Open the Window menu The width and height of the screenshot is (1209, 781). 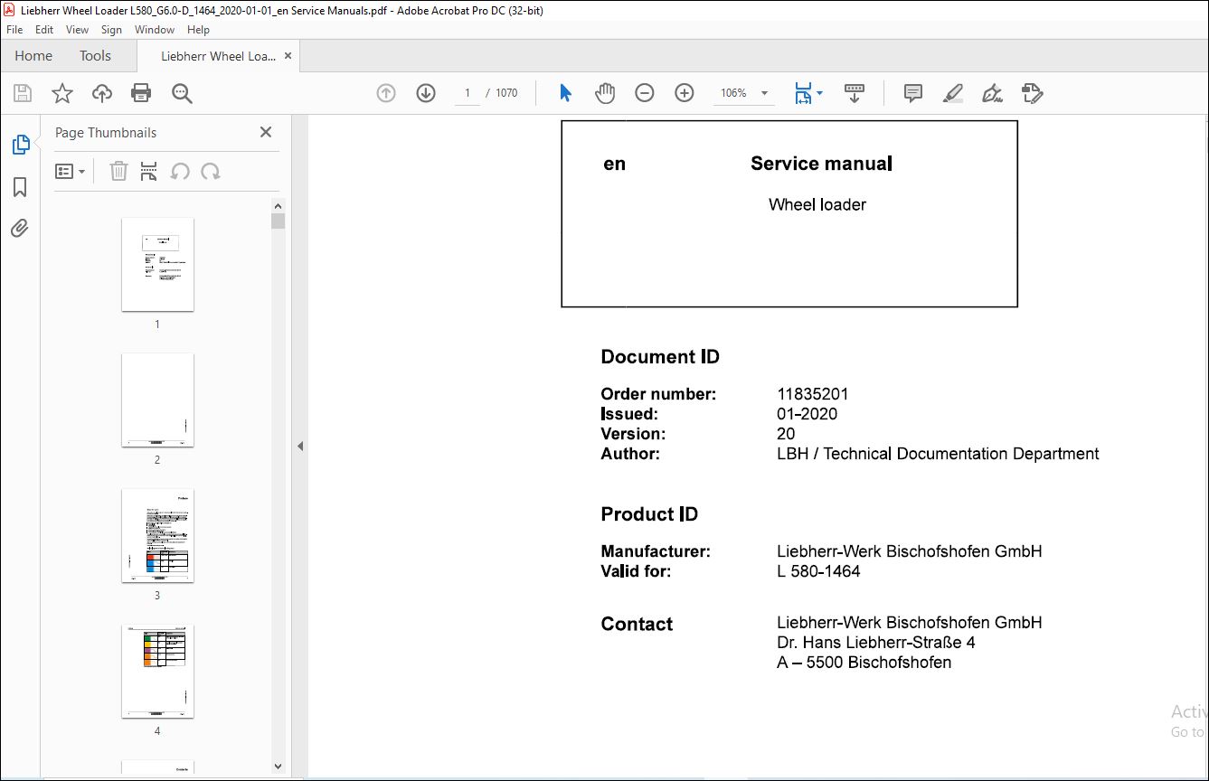tap(155, 30)
